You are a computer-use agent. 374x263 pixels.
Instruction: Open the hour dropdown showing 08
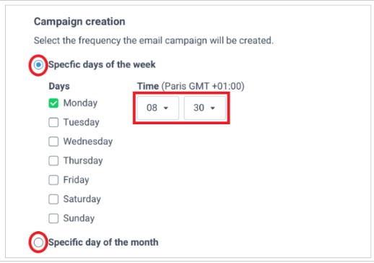coord(158,108)
